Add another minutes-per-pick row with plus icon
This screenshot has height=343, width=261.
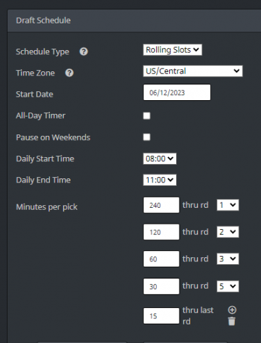232,310
